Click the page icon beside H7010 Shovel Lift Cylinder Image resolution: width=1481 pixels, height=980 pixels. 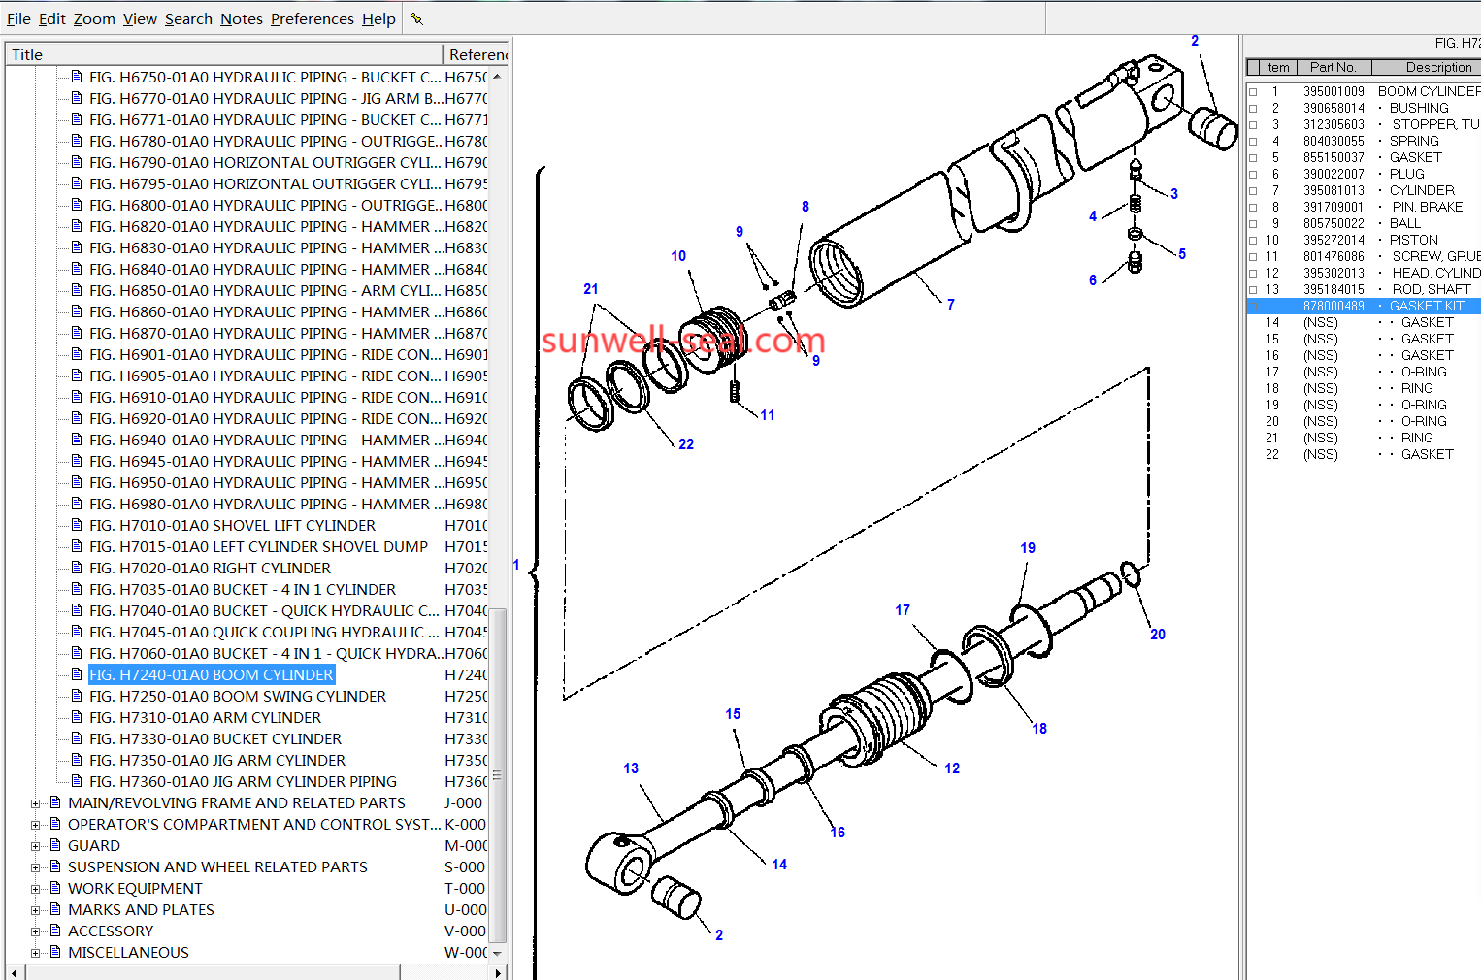(x=77, y=525)
